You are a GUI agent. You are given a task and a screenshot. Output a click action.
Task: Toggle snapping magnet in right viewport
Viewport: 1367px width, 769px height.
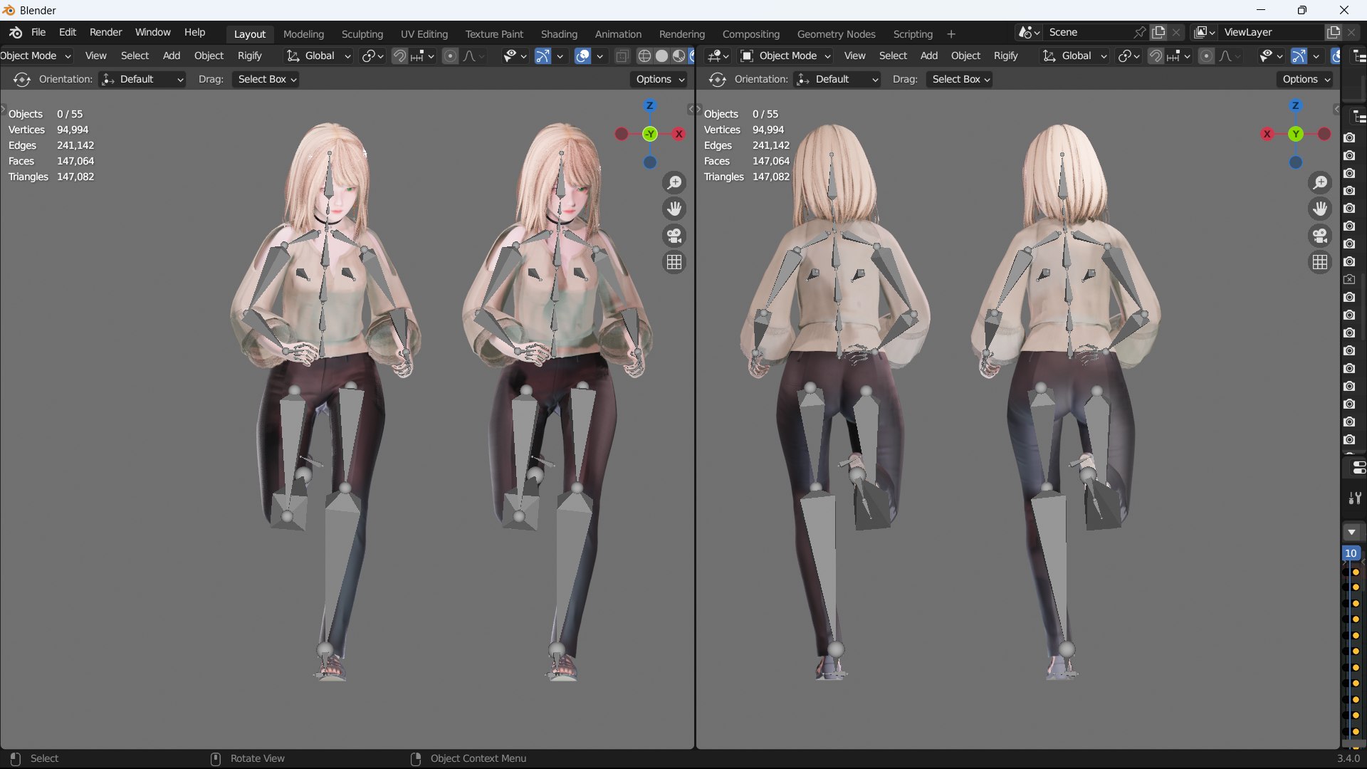[1156, 56]
